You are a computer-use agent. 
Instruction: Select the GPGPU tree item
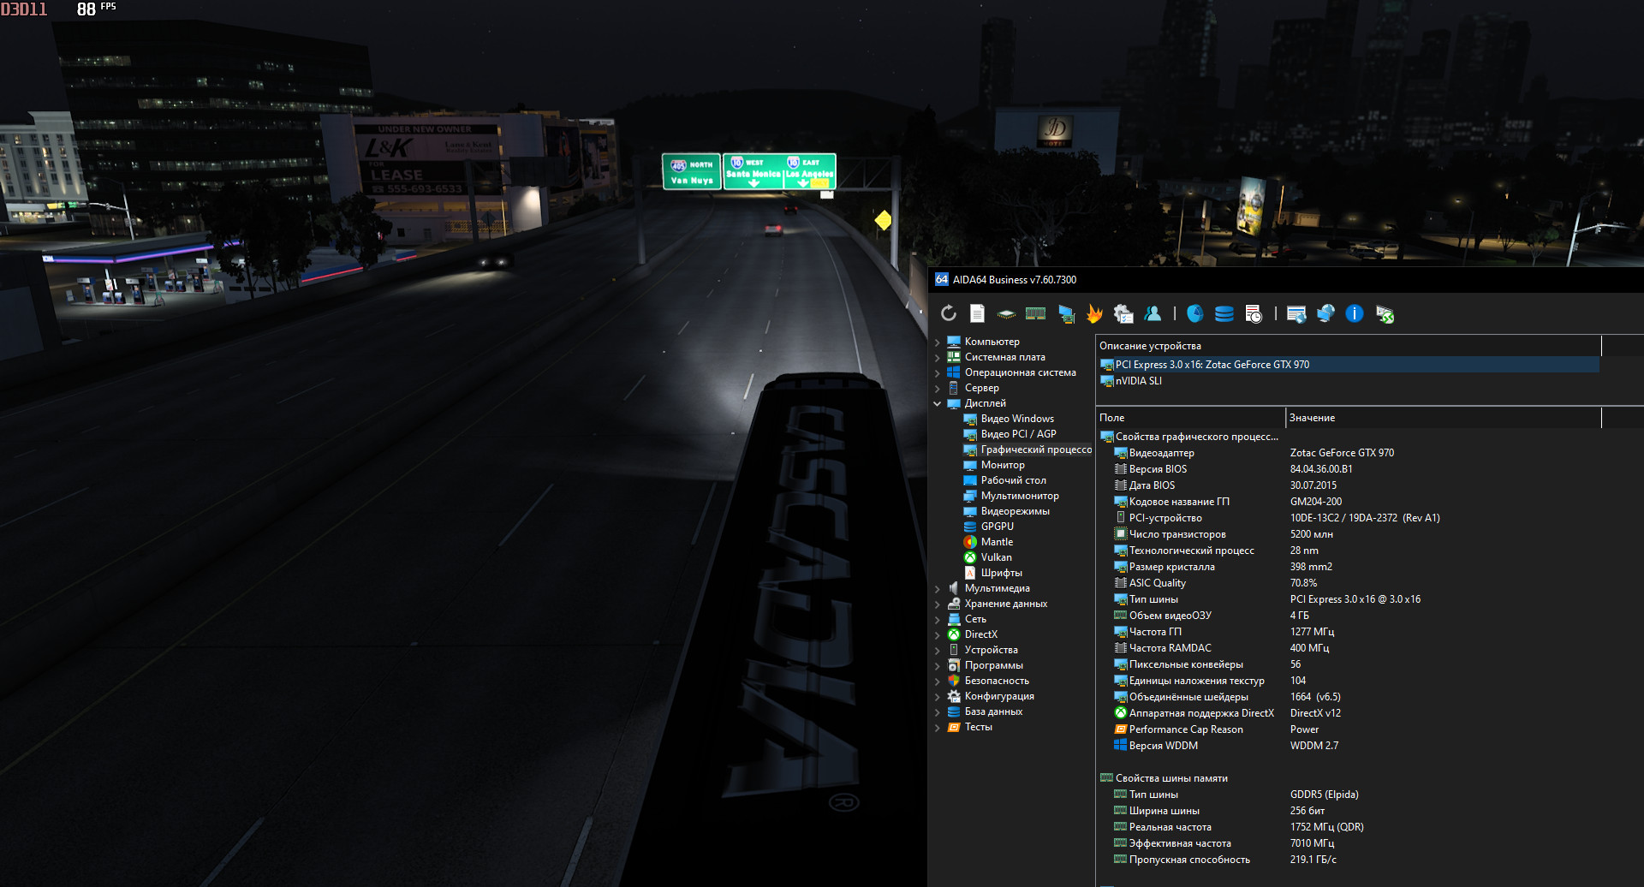[997, 527]
